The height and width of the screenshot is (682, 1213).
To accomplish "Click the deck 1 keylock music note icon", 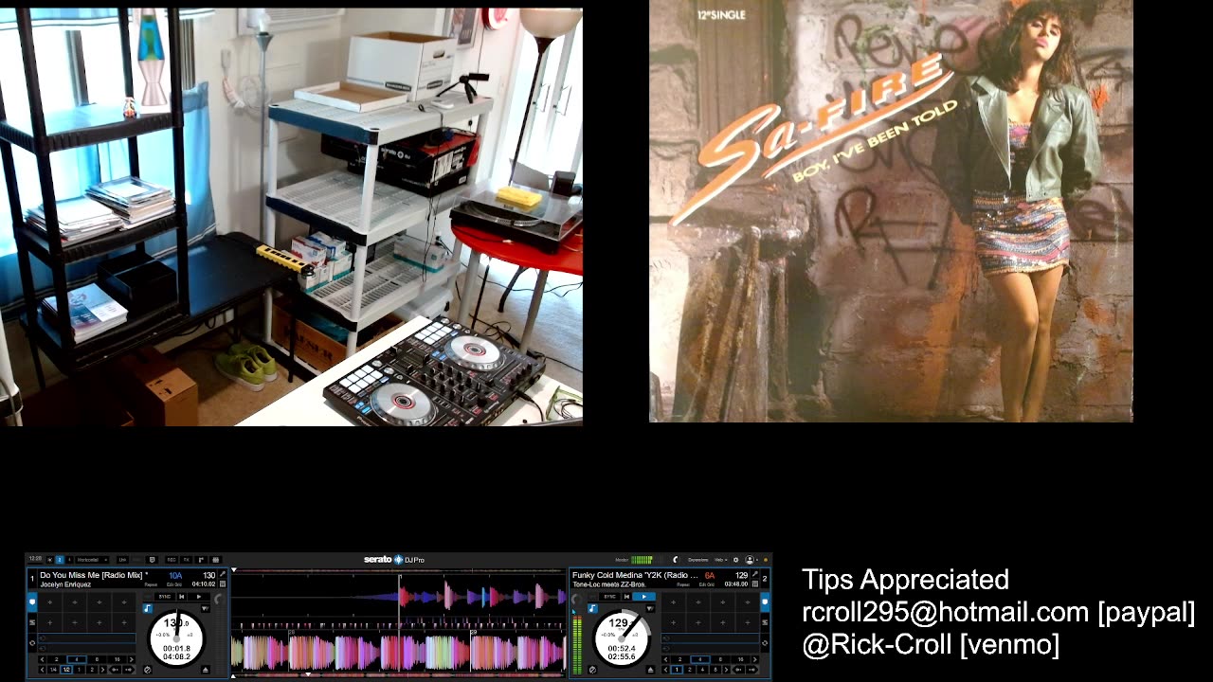I will 148,608.
